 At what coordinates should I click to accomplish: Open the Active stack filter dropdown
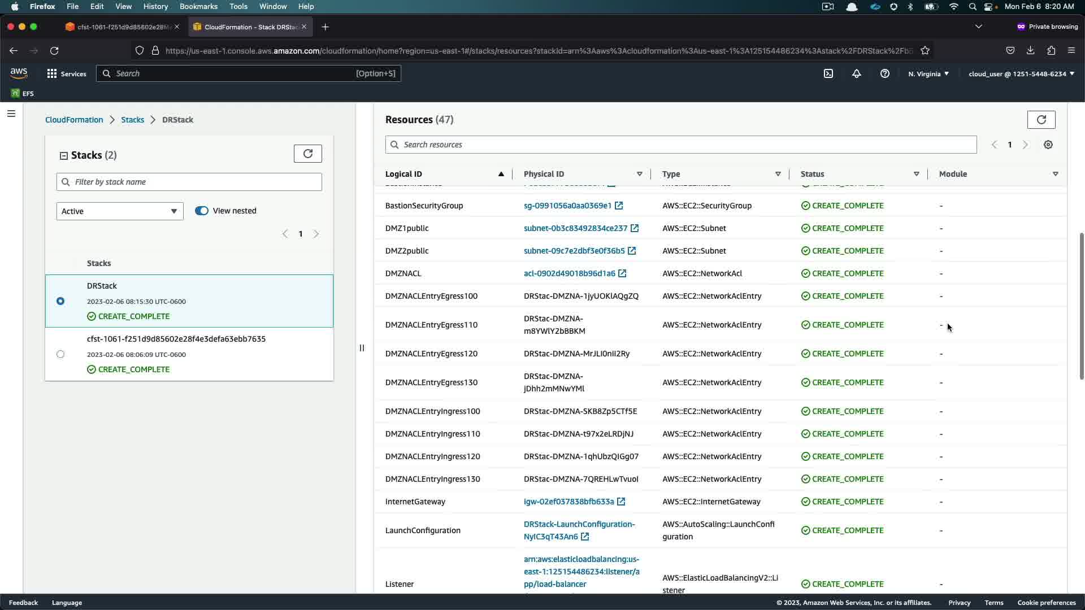point(120,211)
